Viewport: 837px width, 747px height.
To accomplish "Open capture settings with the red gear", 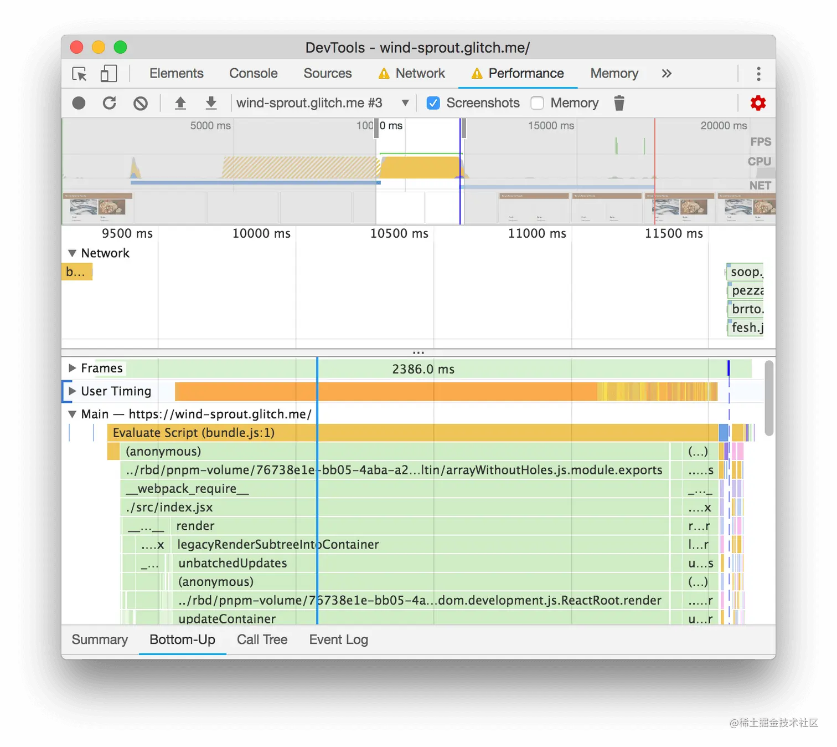I will click(758, 103).
